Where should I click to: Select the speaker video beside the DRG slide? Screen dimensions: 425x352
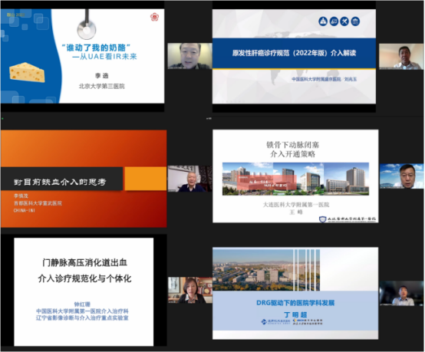tap(401, 294)
